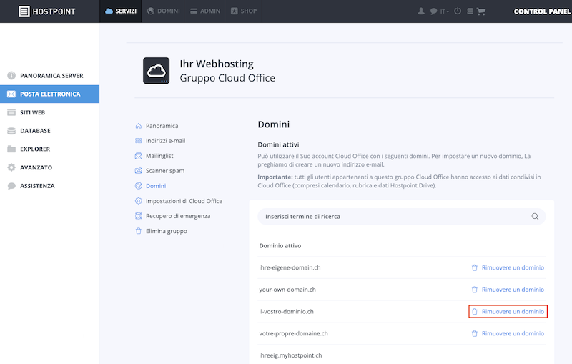This screenshot has width=572, height=364.
Task: Click the Mailinglist envelope icon
Action: pos(138,156)
